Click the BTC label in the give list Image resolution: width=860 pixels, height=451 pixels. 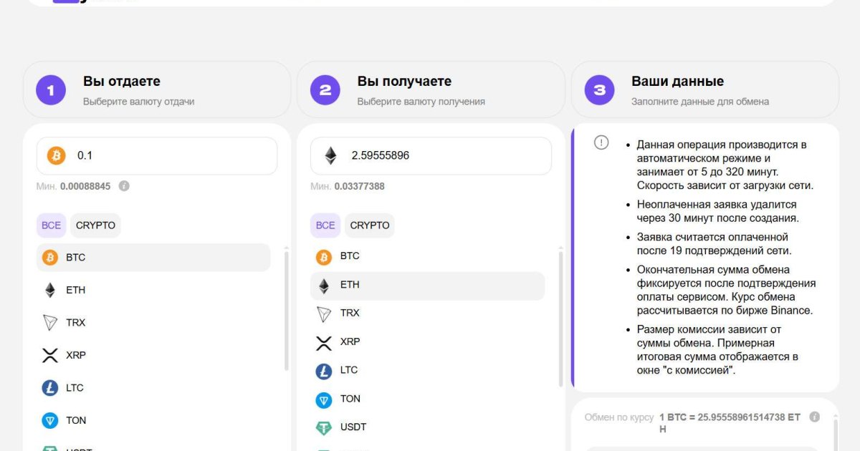tap(75, 258)
